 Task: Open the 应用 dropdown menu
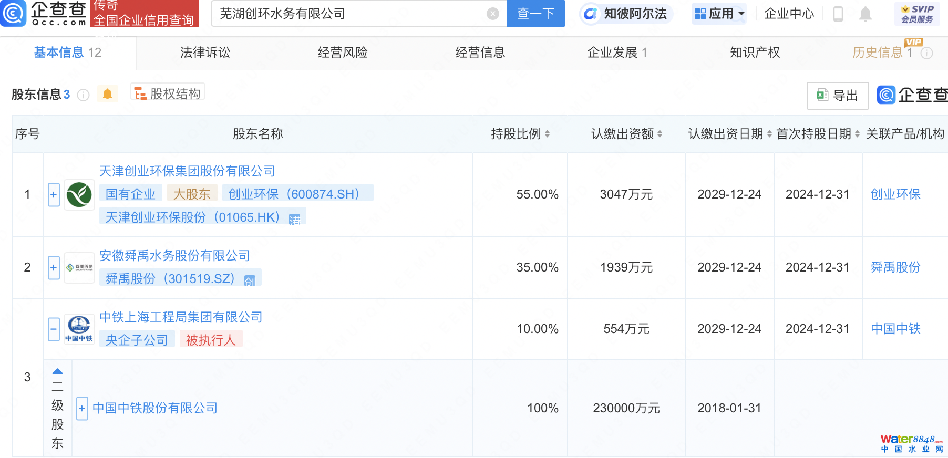point(719,14)
